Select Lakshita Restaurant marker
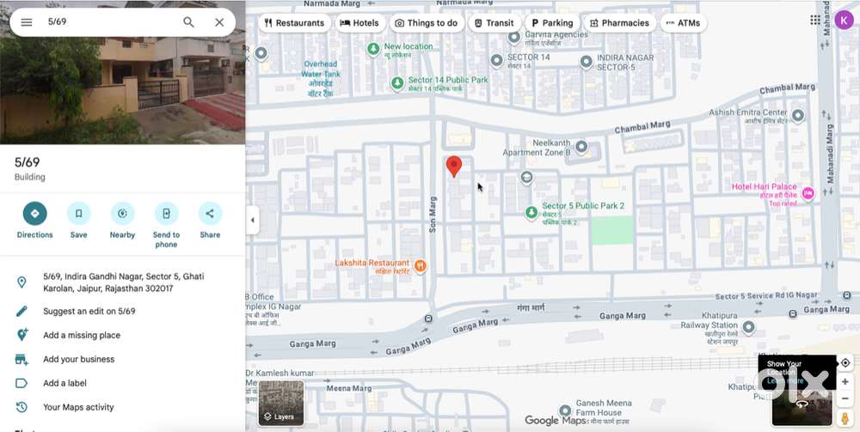The width and height of the screenshot is (860, 432). coord(421,266)
